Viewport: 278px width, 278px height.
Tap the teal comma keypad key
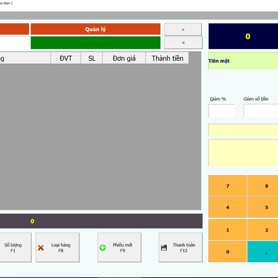click(263, 252)
